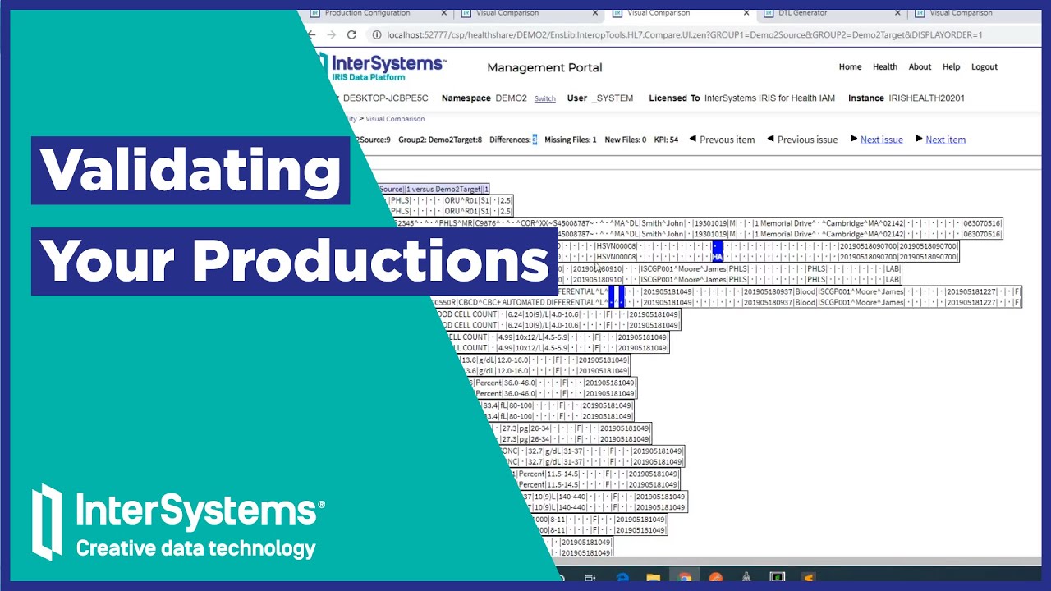Click the browser forward arrow
Viewport: 1051px width, 591px height.
(331, 34)
